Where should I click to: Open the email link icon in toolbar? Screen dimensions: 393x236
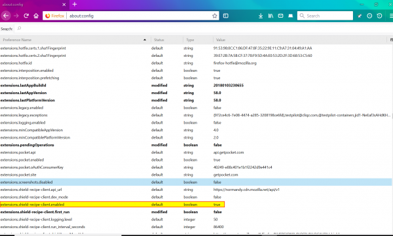[281, 16]
